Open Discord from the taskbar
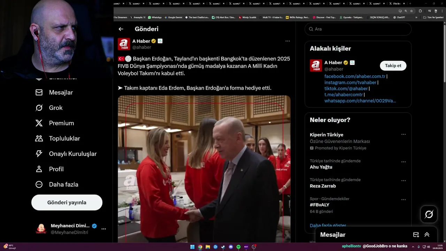The height and width of the screenshot is (251, 446). coord(231,247)
